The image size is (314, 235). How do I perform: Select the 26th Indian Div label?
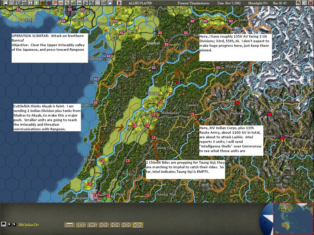29,225
